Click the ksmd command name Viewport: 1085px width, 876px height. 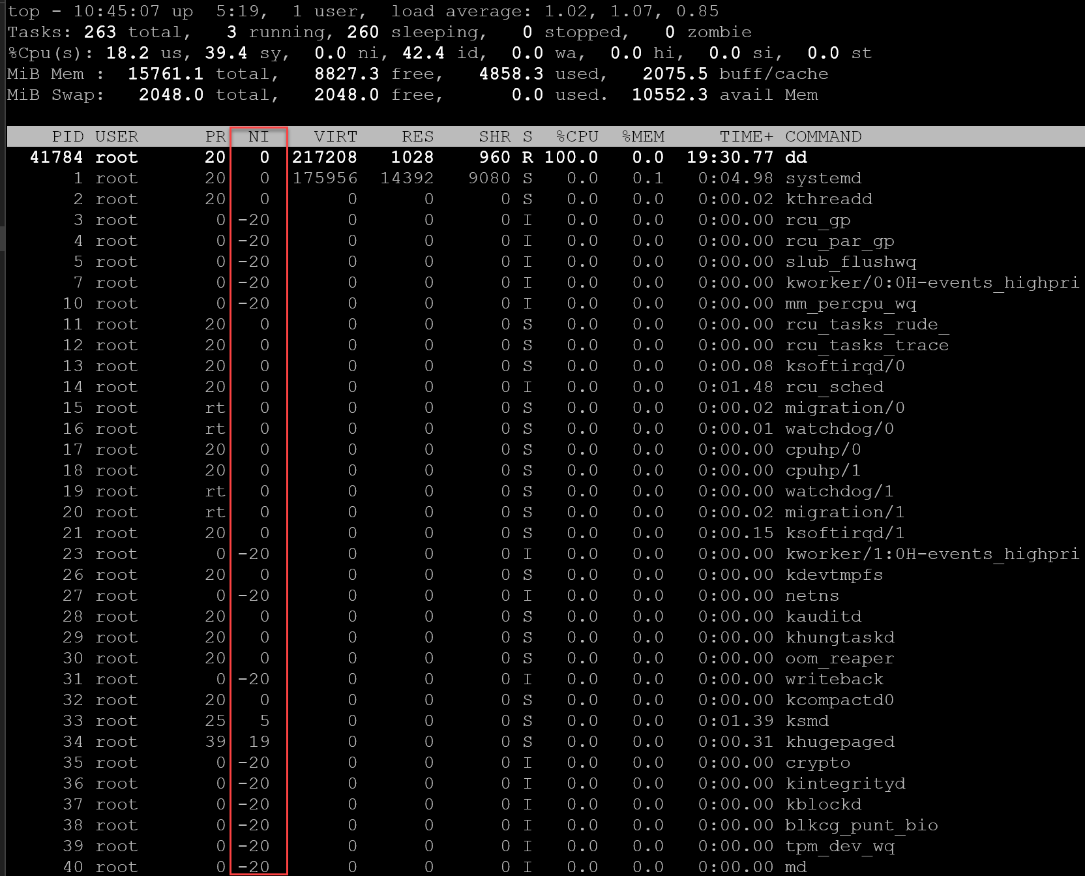807,721
